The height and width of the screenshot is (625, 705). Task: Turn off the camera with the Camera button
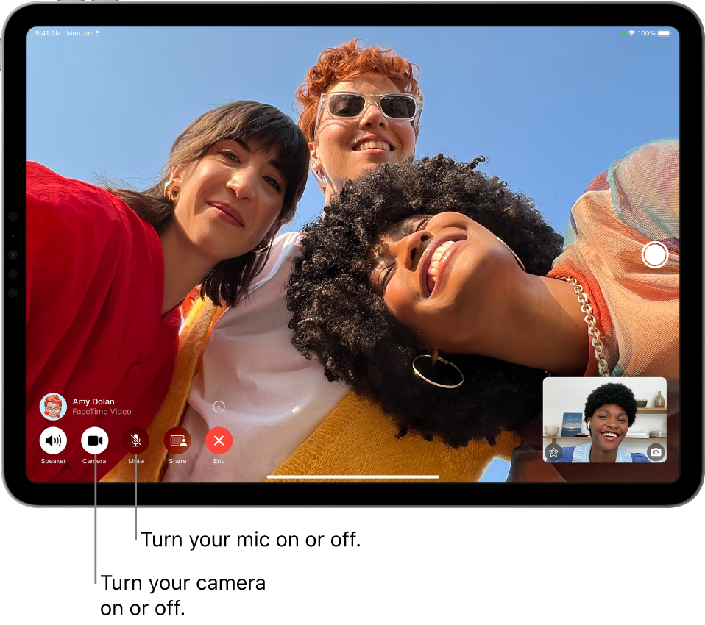(94, 441)
